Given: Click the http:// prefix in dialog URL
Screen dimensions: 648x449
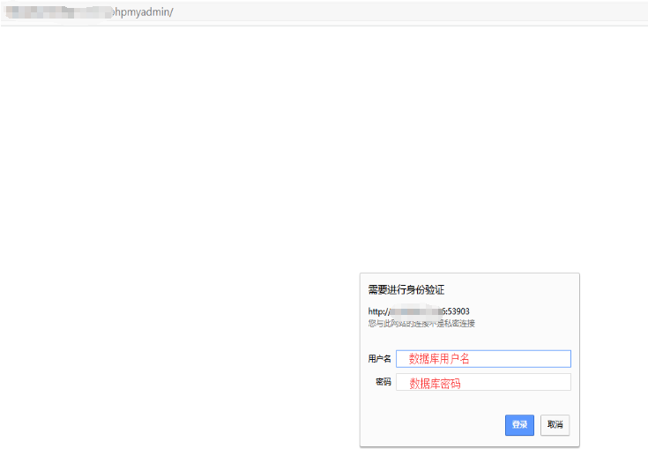Looking at the screenshot, I should pyautogui.click(x=378, y=311).
